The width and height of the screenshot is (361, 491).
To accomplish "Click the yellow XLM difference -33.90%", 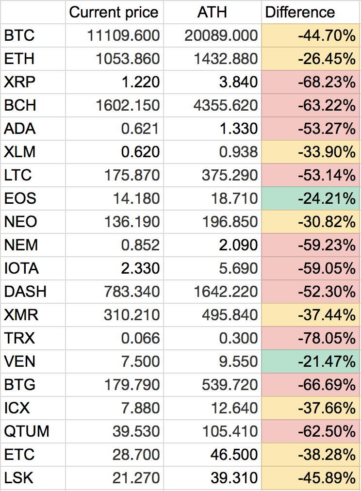I will [x=327, y=152].
